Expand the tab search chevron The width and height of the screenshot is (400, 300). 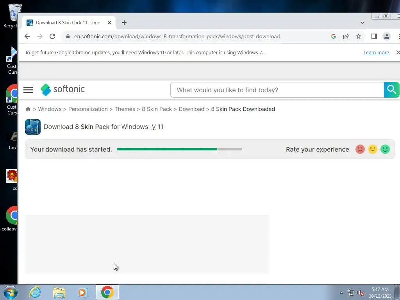(x=362, y=23)
